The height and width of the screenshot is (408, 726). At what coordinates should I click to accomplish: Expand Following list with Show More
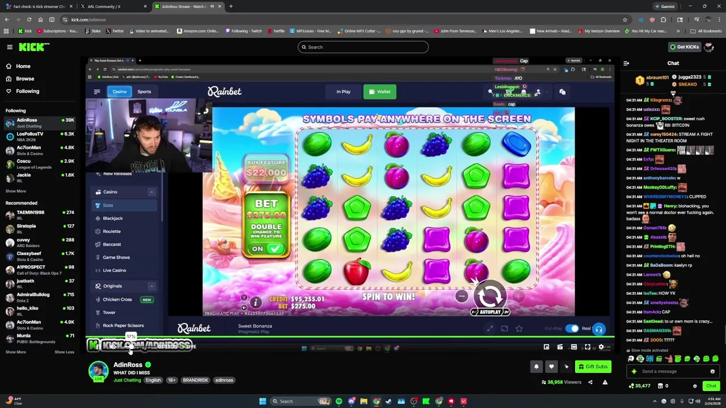[15, 191]
